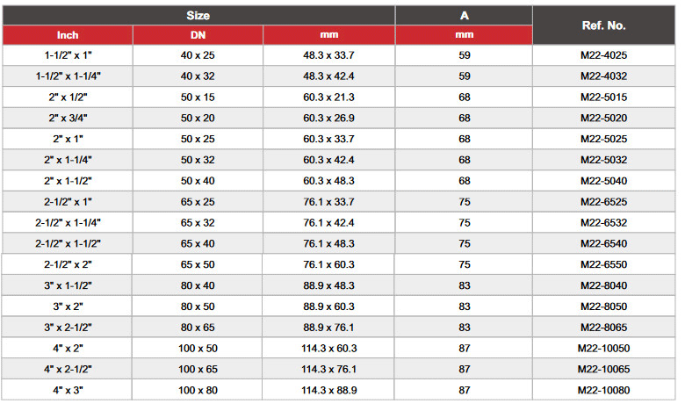Click mm value 60.3 x 48.3
This screenshot has height=411, width=685.
pyautogui.click(x=328, y=181)
